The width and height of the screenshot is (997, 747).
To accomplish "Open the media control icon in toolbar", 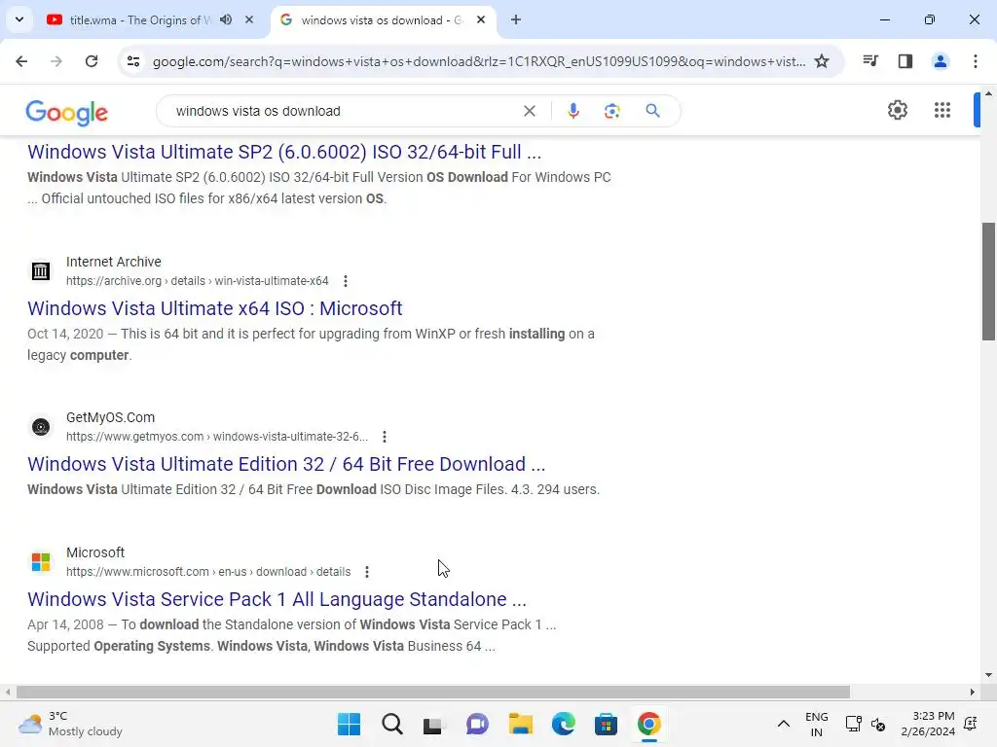I will (x=870, y=61).
